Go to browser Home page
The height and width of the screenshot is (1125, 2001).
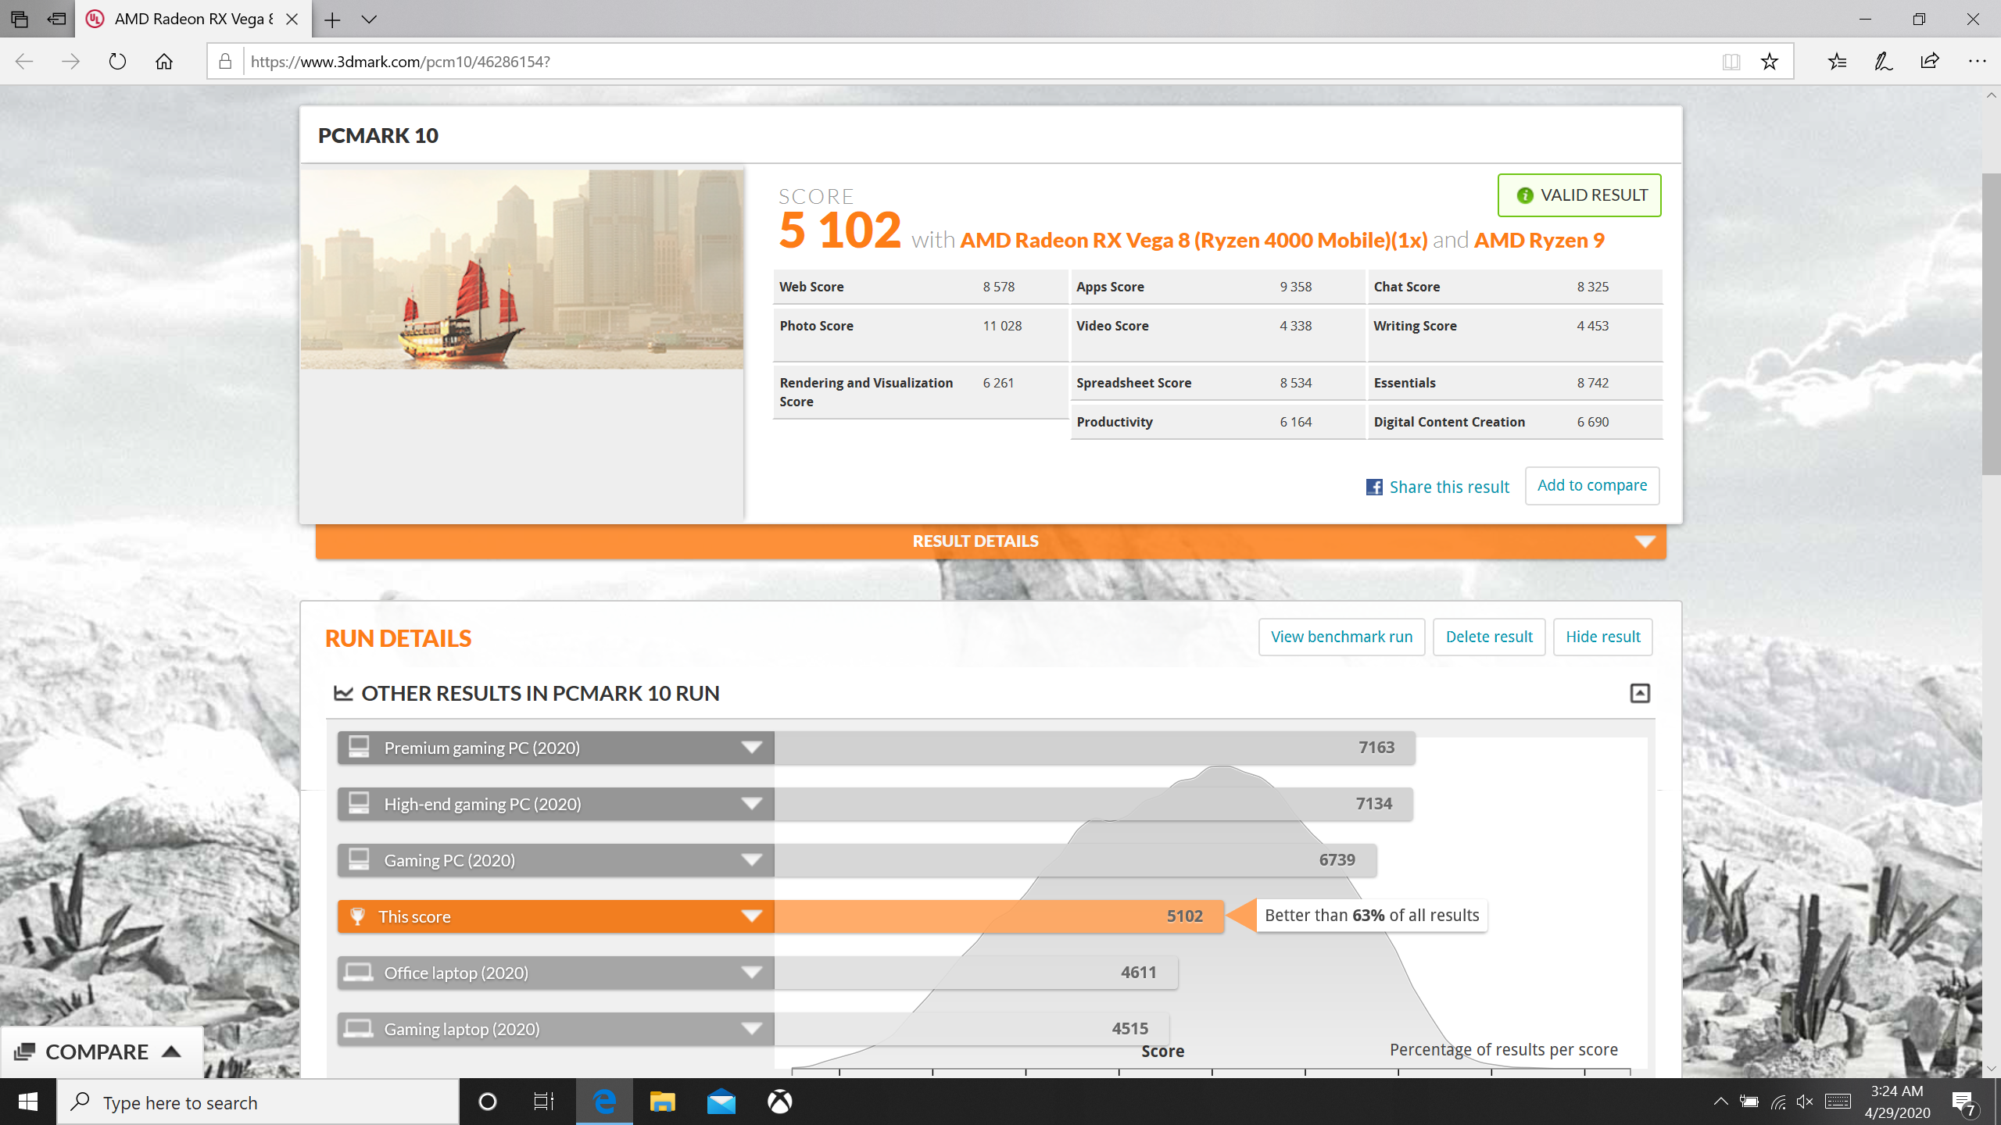coord(164,62)
